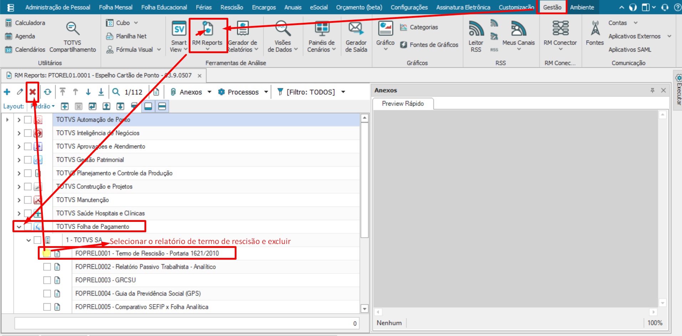The height and width of the screenshot is (336, 682).
Task: Tick checkbox for TOTVS Automação de Ponto
Action: click(28, 120)
